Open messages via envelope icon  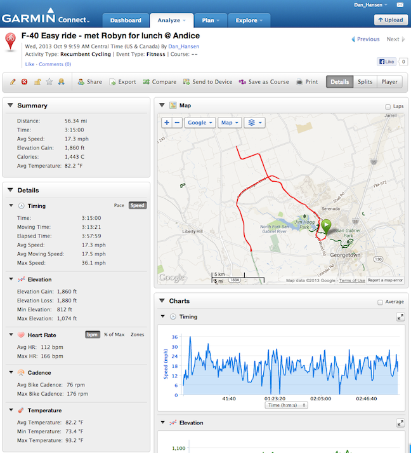400,4
